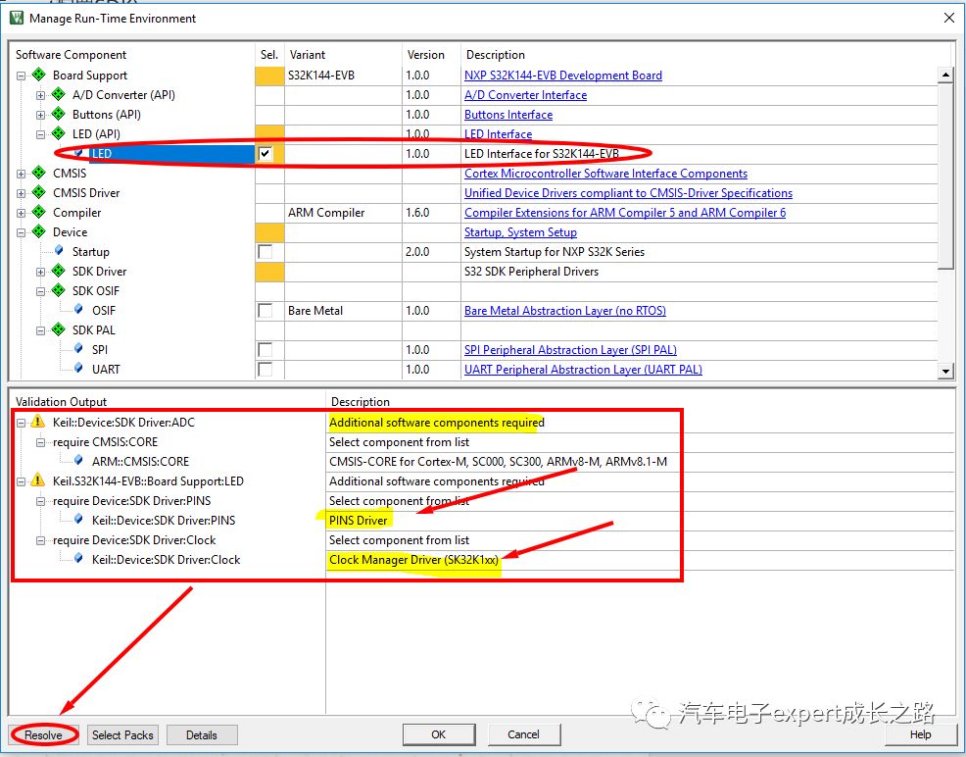Click the OSIF blue component icon
The width and height of the screenshot is (966, 757).
point(78,309)
